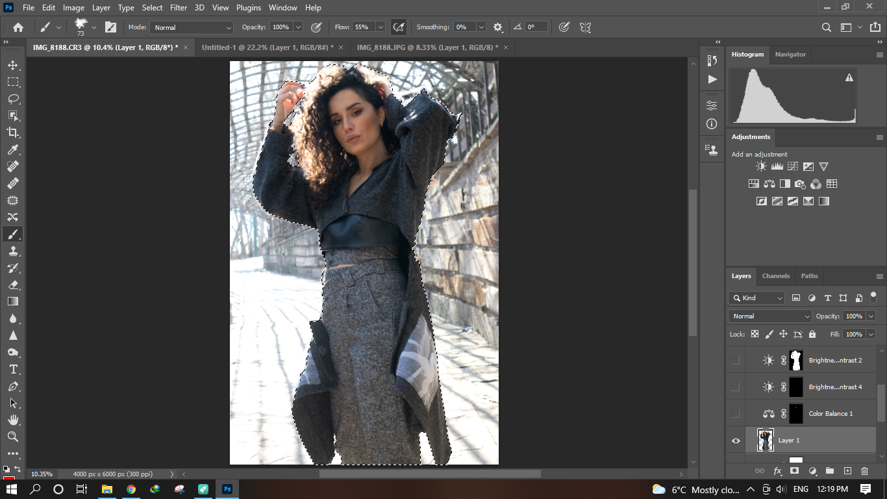Select the Eraser tool
The image size is (887, 499).
tap(13, 285)
